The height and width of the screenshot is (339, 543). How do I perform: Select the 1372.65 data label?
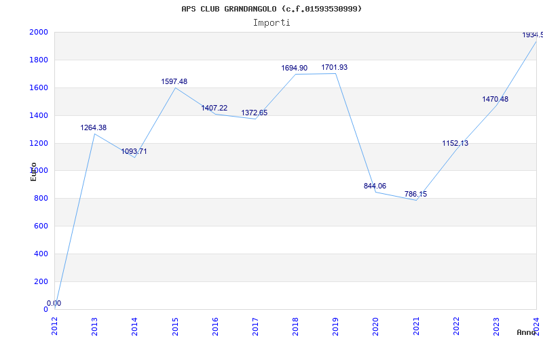[x=255, y=113]
